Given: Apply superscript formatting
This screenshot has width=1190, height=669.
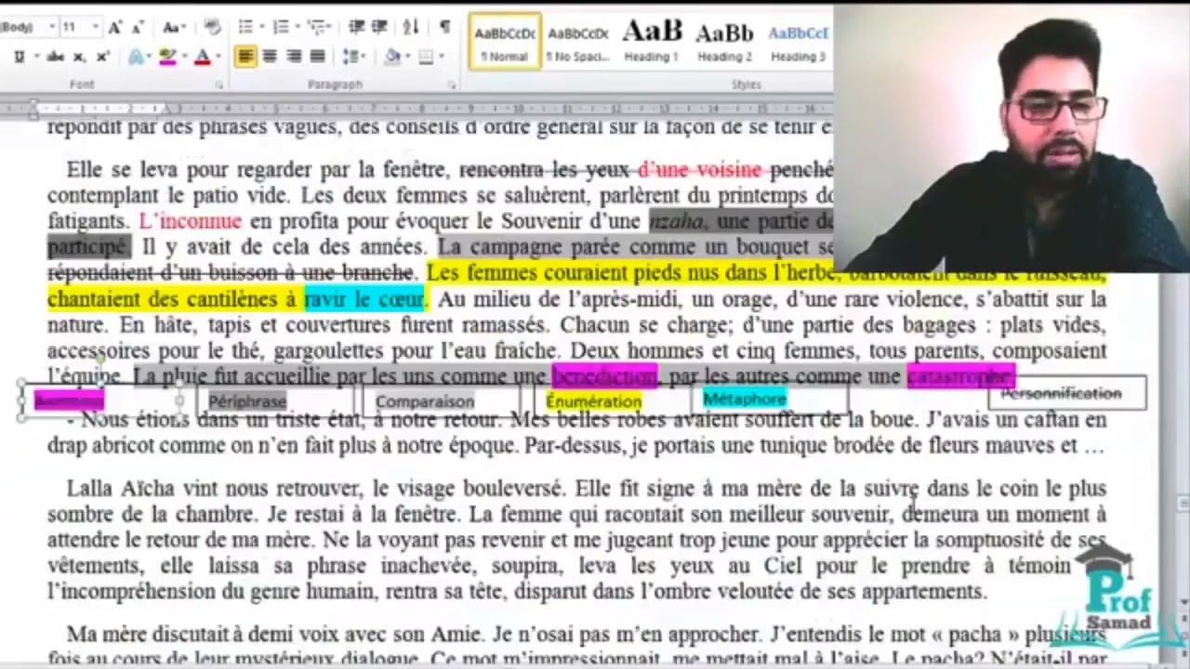Looking at the screenshot, I should (x=103, y=57).
